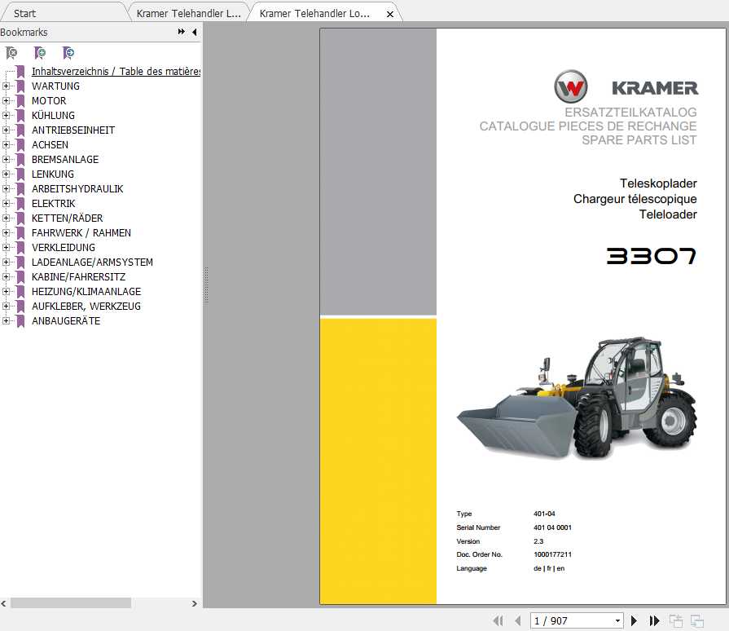Expand the VERKLEIDUNG bookmark
Image resolution: width=729 pixels, height=631 pixels.
click(6, 248)
